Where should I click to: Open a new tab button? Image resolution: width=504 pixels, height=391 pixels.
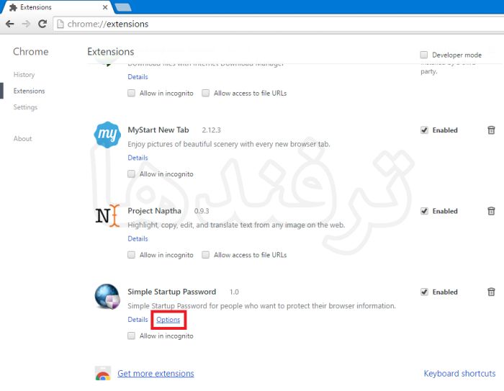click(123, 7)
